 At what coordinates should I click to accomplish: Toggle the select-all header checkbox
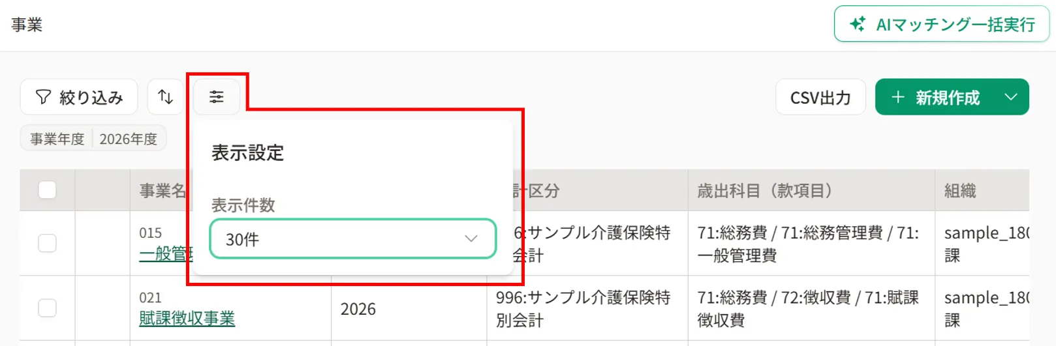[x=47, y=190]
